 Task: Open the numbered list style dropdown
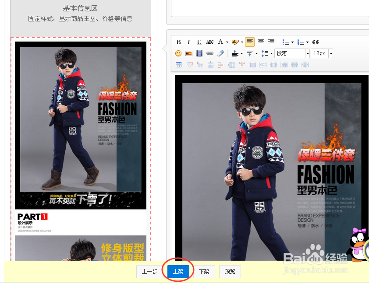click(307, 42)
